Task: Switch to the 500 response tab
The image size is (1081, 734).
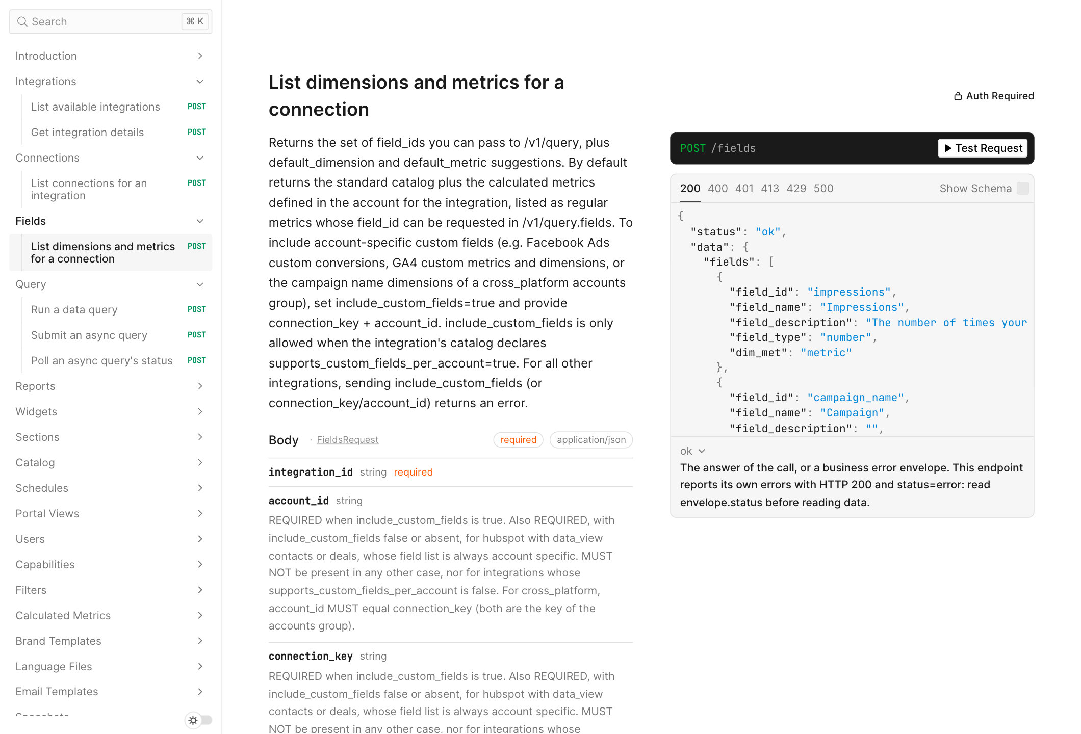Action: pyautogui.click(x=823, y=188)
